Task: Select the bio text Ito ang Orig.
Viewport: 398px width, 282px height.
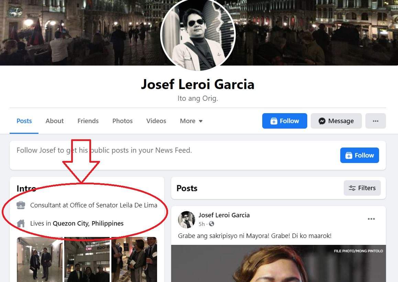Action: [198, 98]
